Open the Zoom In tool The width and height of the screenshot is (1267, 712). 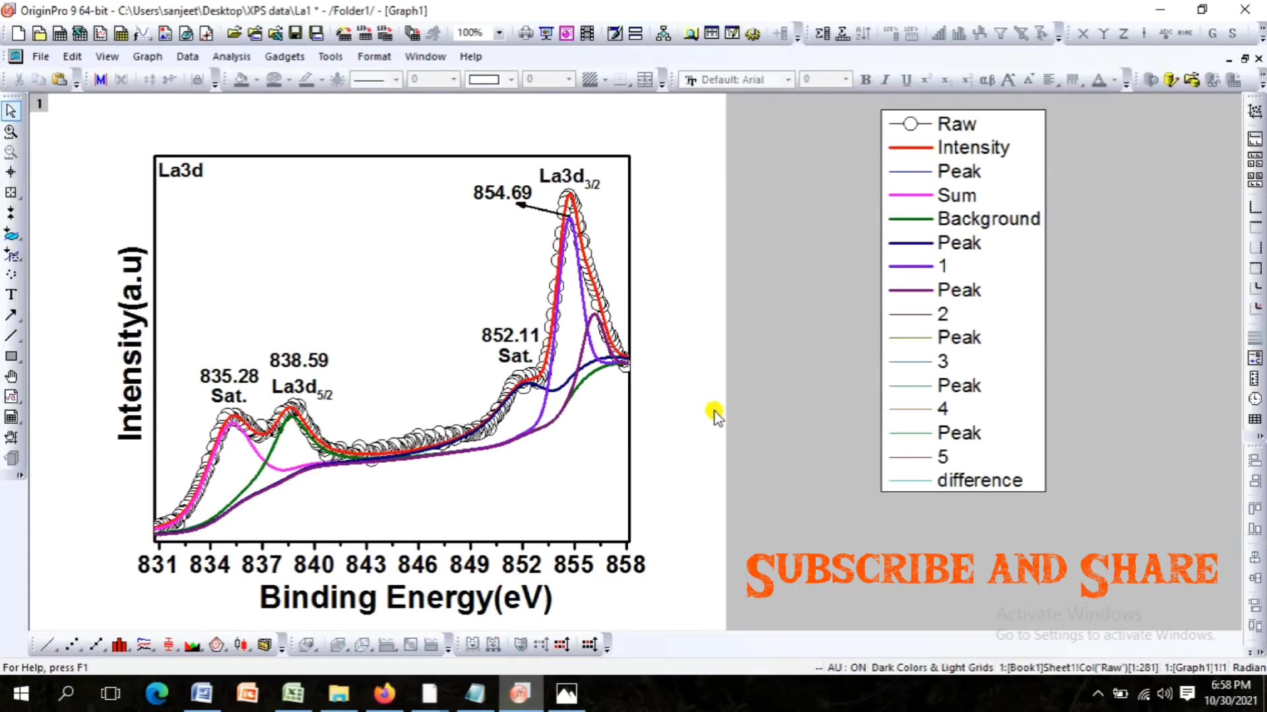coord(11,132)
